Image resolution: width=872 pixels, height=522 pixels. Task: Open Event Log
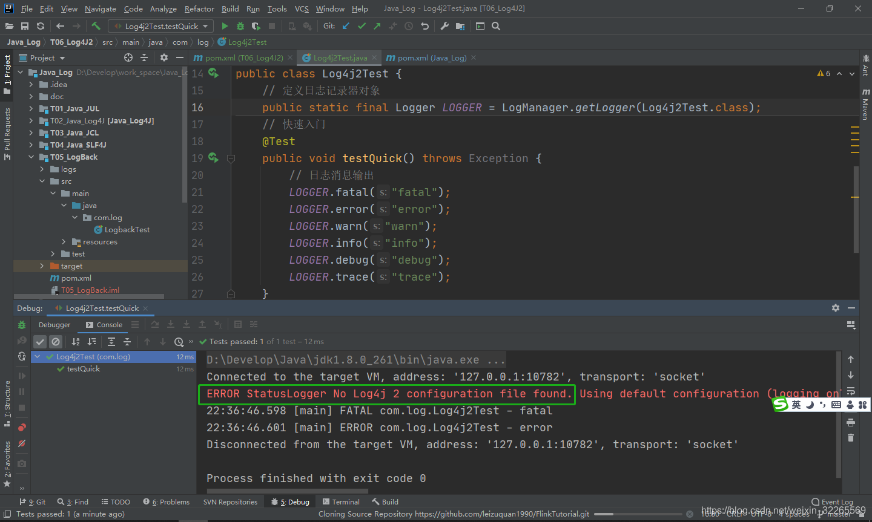pos(832,502)
